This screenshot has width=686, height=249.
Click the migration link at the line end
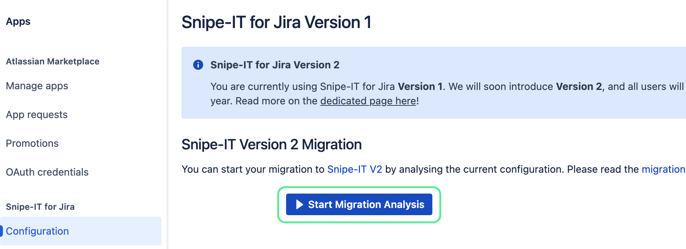coord(664,169)
